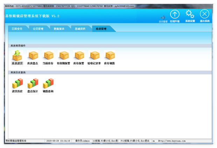Switch to the 会员管理 tab

(38, 29)
